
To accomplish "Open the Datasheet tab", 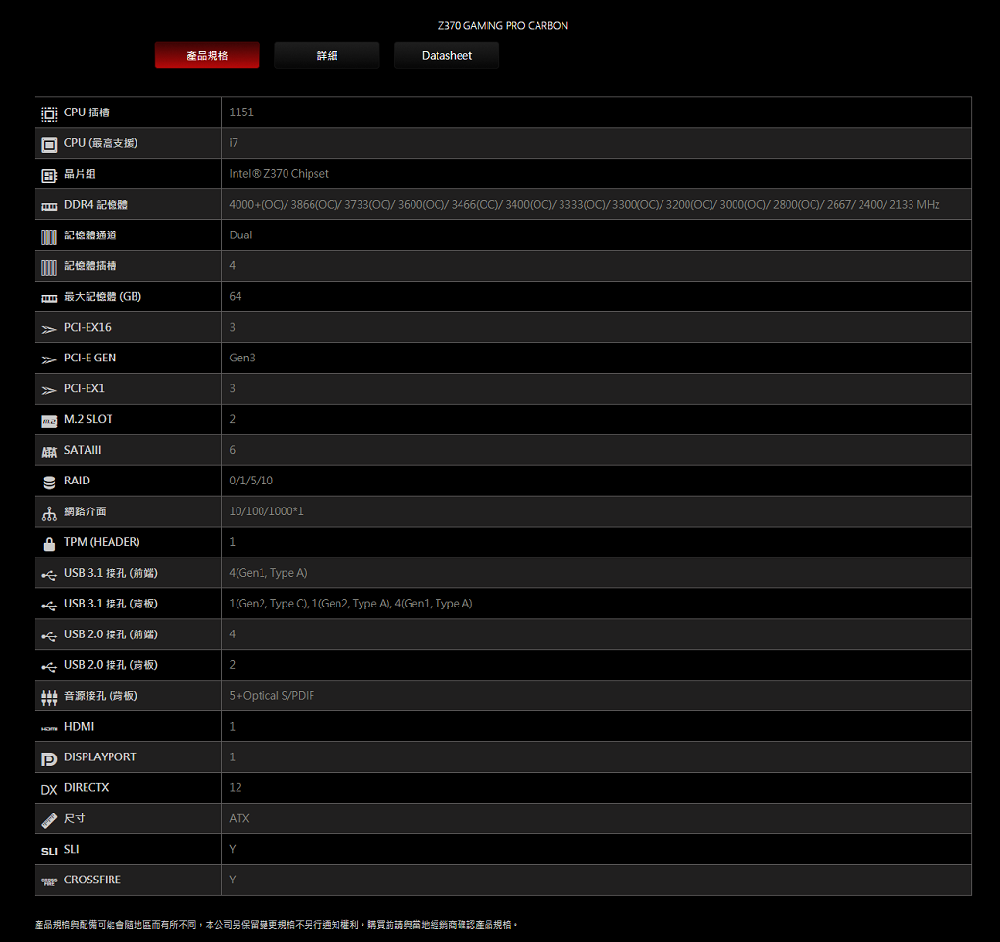I will tap(447, 56).
